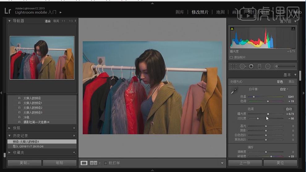
Task: Expand the 快照 panel
Action: [9, 128]
